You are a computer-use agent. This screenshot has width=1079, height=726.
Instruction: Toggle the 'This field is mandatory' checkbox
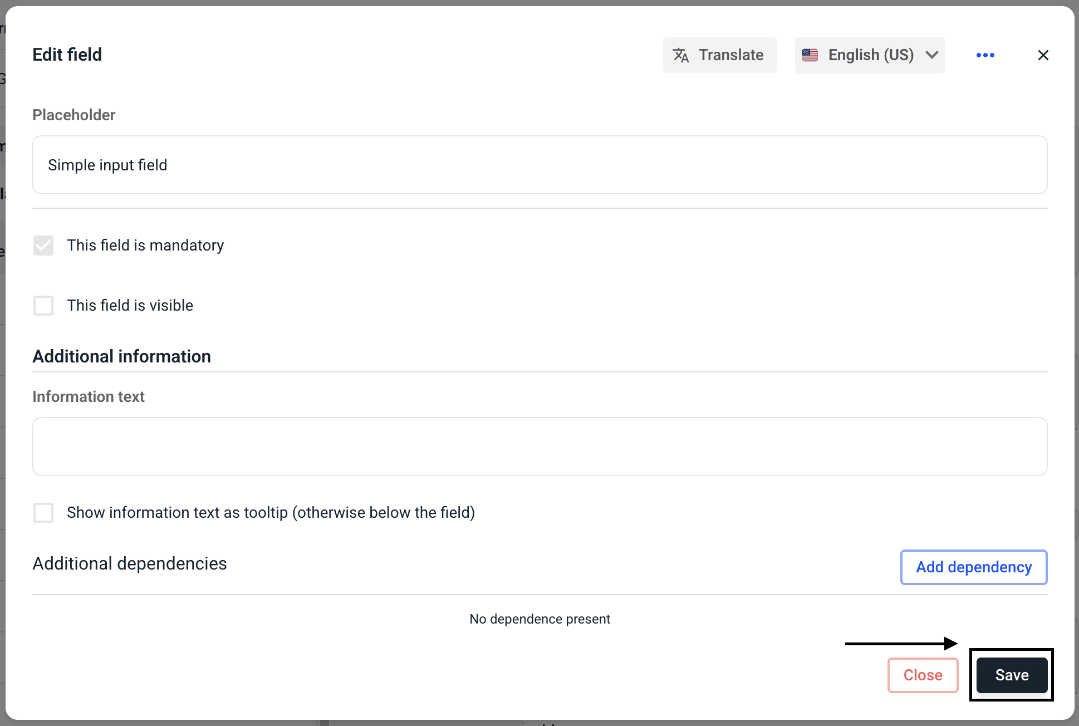[43, 246]
